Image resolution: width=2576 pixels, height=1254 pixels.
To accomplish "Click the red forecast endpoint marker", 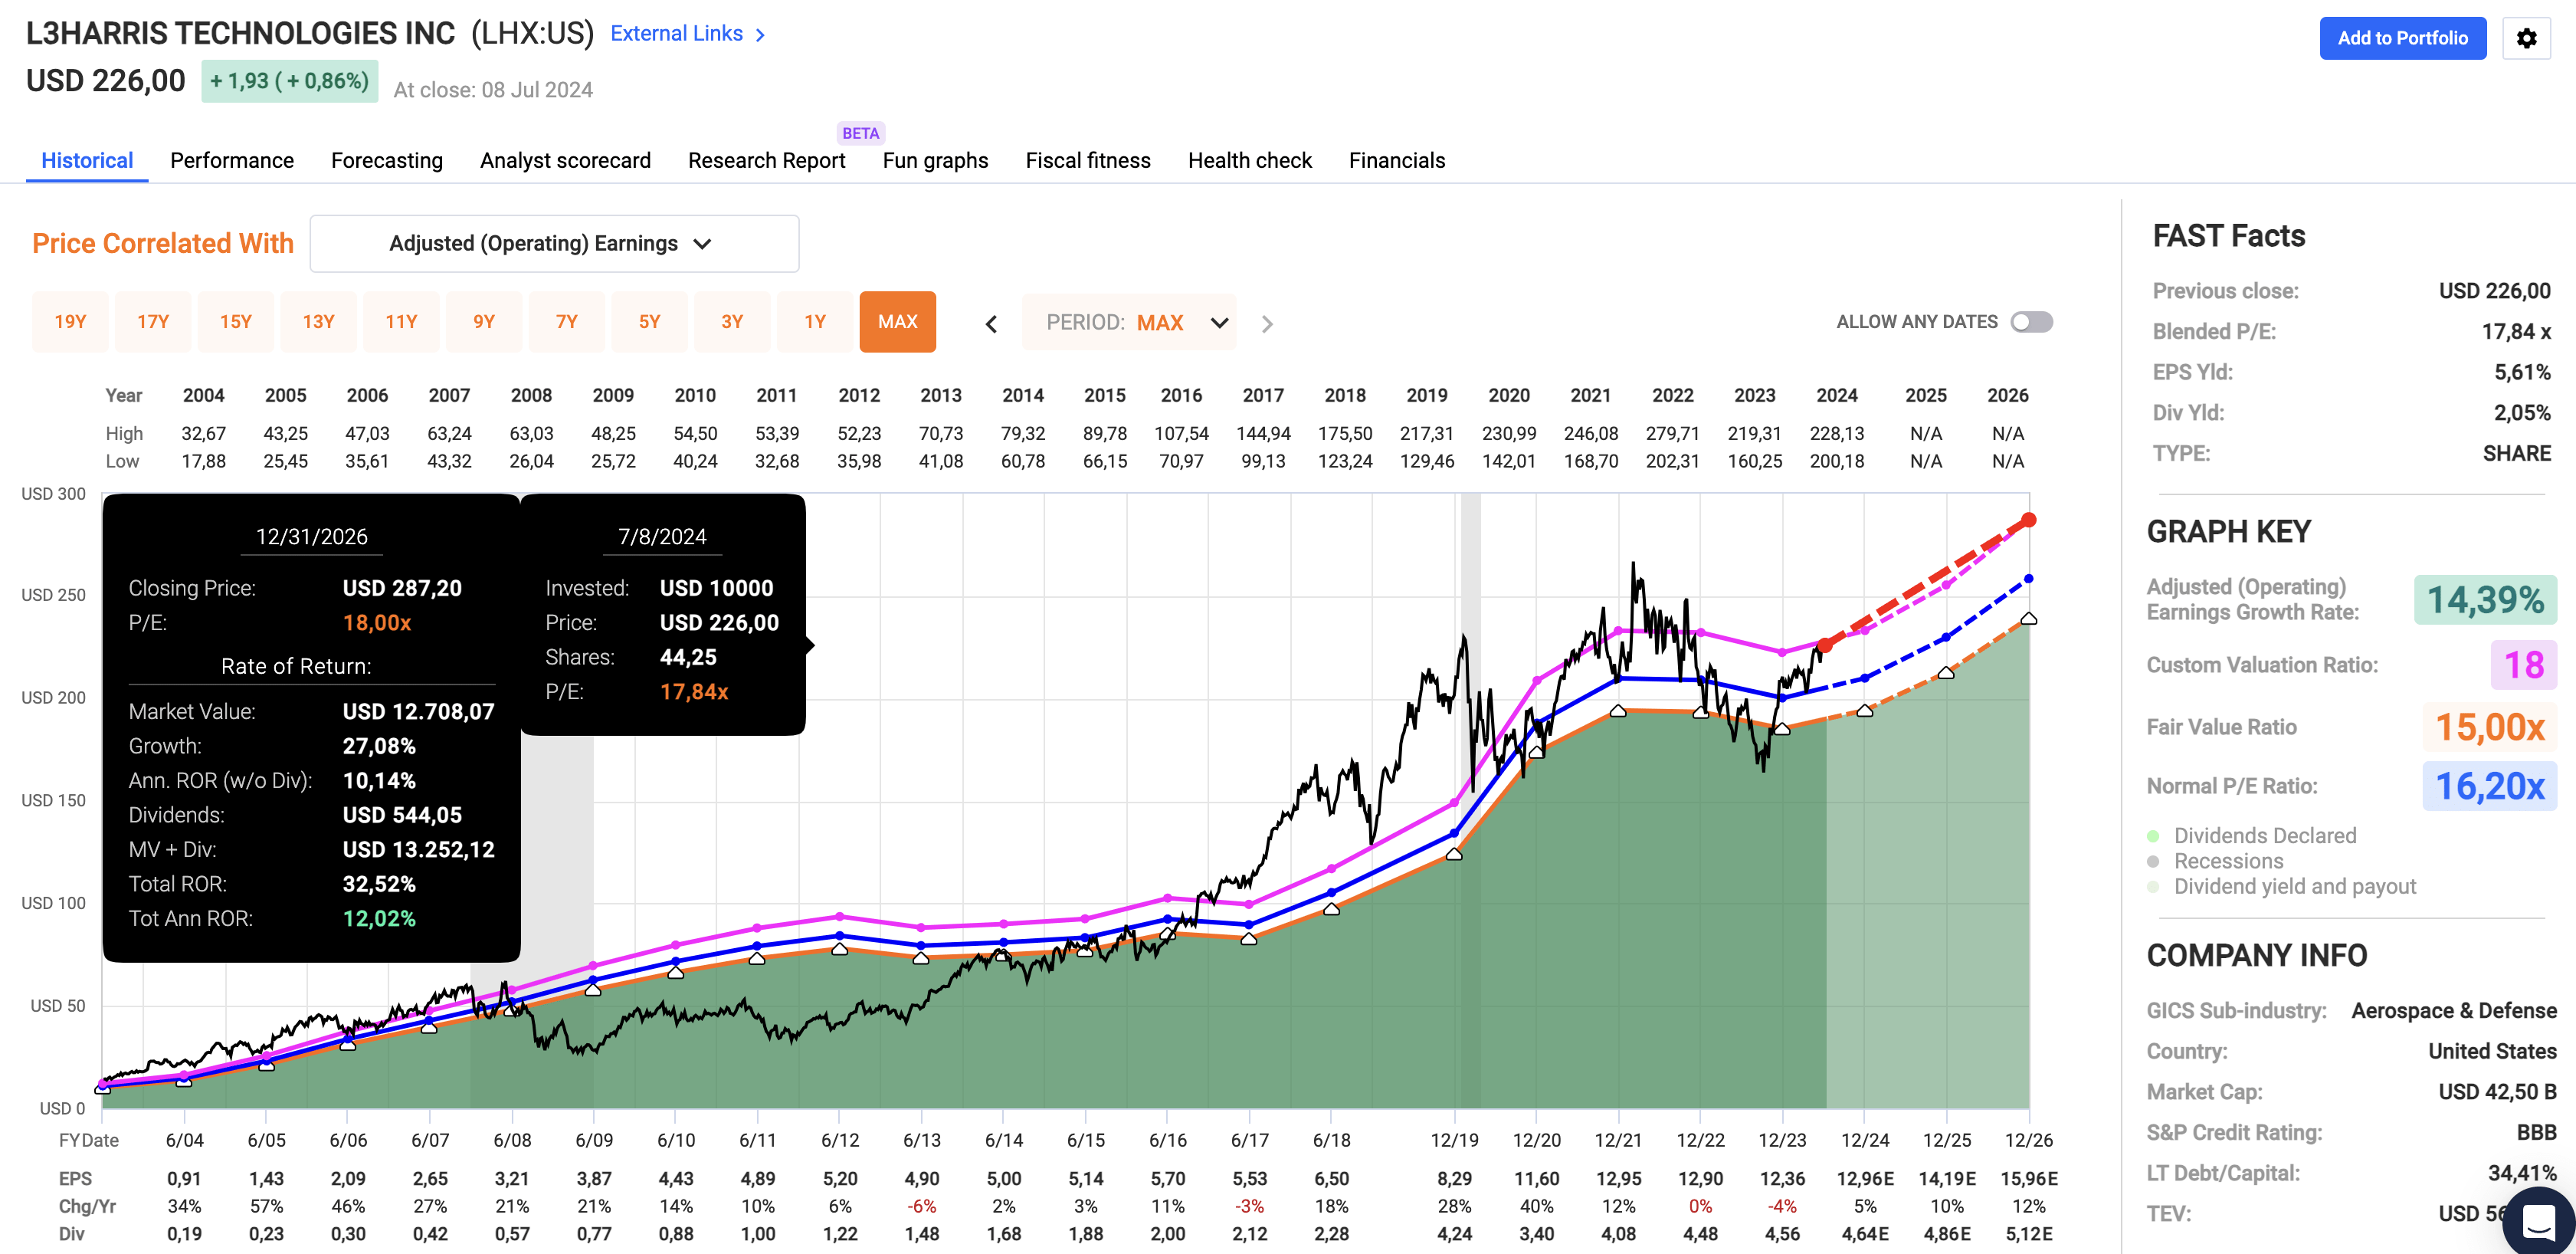I will [2029, 520].
